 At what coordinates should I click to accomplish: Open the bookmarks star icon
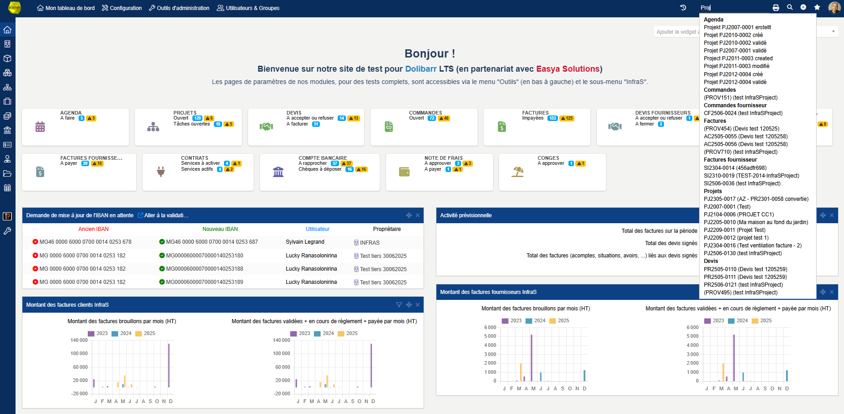[x=817, y=7]
